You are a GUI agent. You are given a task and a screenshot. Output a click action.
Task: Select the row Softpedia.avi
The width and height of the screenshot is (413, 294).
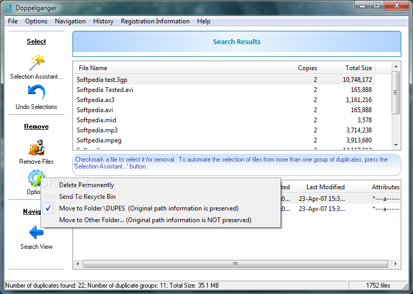(225, 110)
